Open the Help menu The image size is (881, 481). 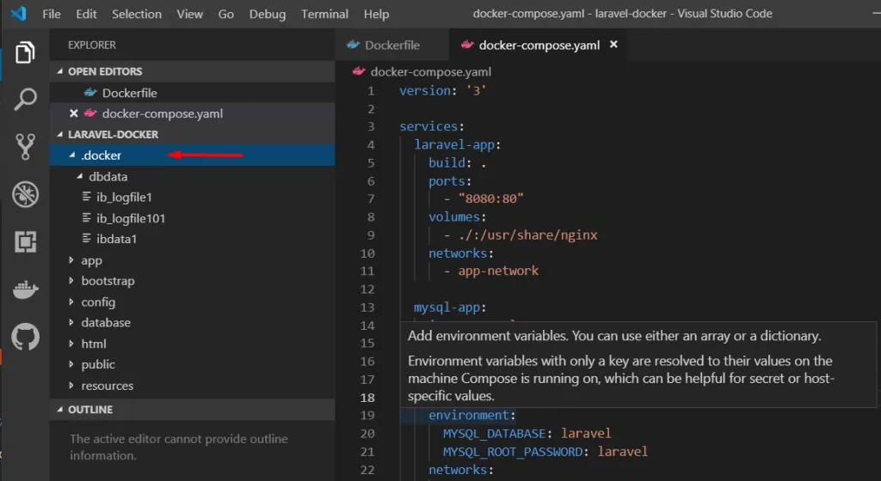coord(376,14)
